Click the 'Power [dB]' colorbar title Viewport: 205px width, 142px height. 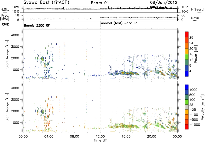[196, 54]
